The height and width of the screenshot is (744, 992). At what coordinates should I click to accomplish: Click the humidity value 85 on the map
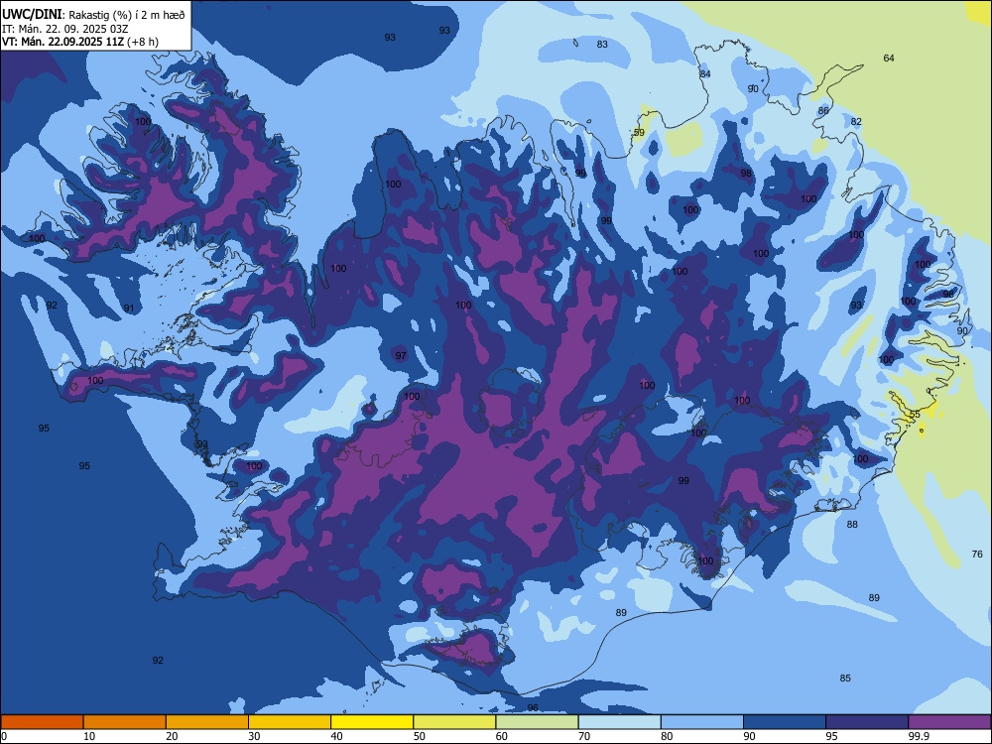point(845,679)
